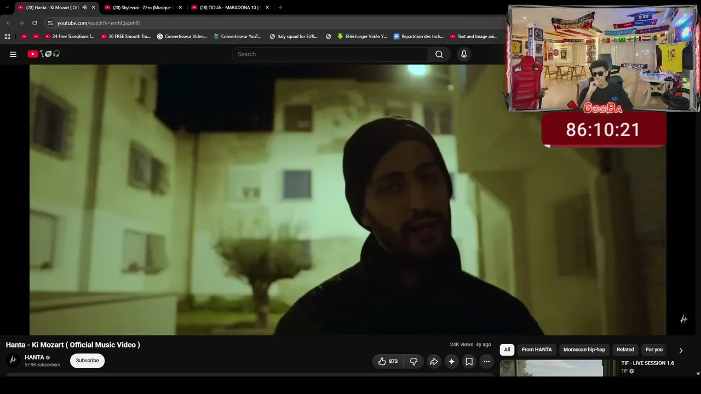The height and width of the screenshot is (394, 701).
Task: Go back in browser history
Action: coord(8,23)
